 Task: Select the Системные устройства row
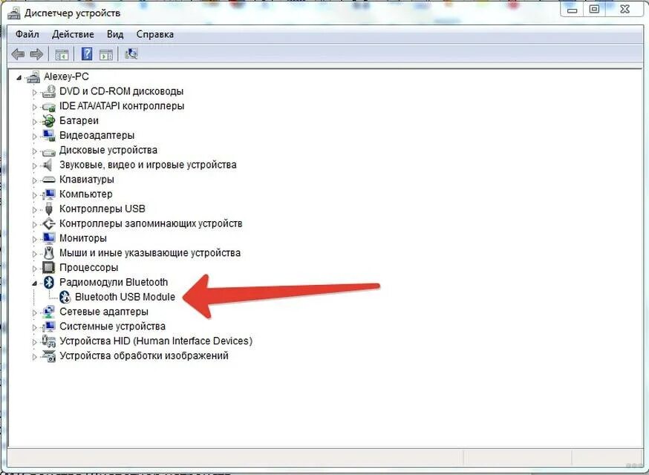click(x=112, y=326)
